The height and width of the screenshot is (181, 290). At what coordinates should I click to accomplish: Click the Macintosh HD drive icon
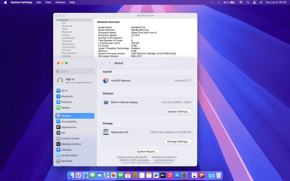pyautogui.click(x=106, y=132)
